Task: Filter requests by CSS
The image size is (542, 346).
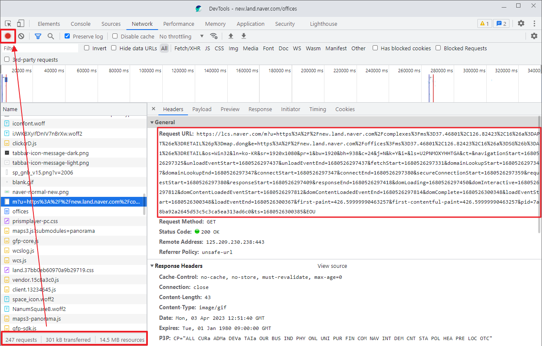Action: pyautogui.click(x=219, y=48)
